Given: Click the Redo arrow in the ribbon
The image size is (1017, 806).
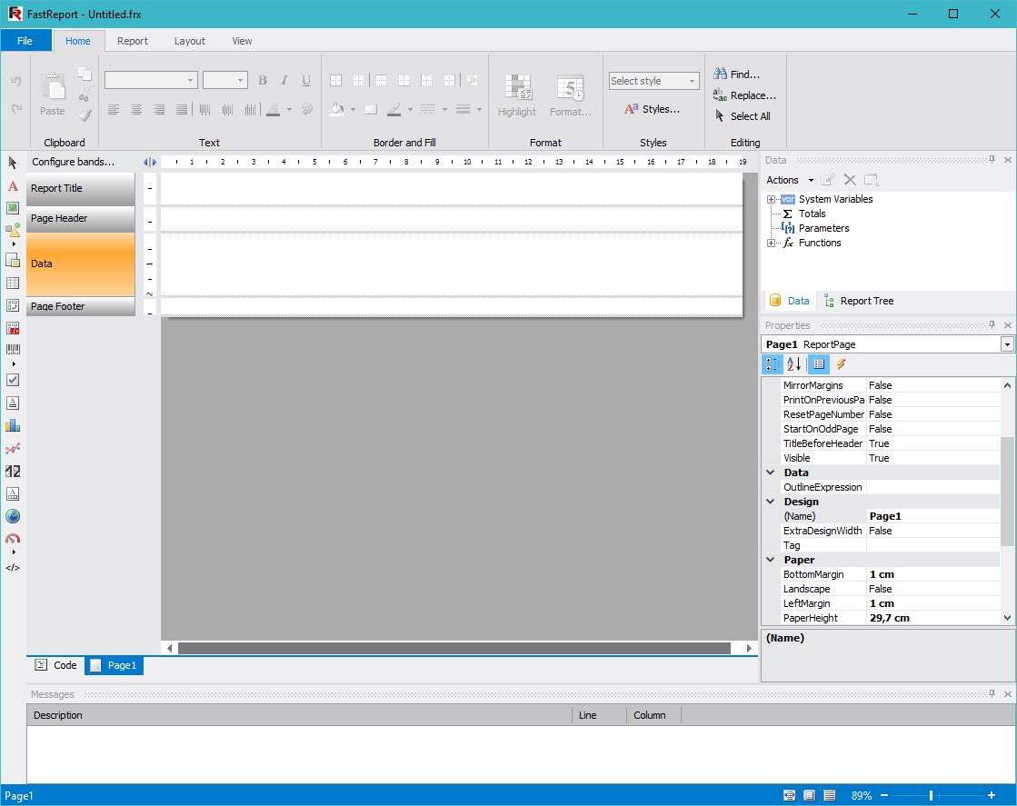Looking at the screenshot, I should pos(16,109).
